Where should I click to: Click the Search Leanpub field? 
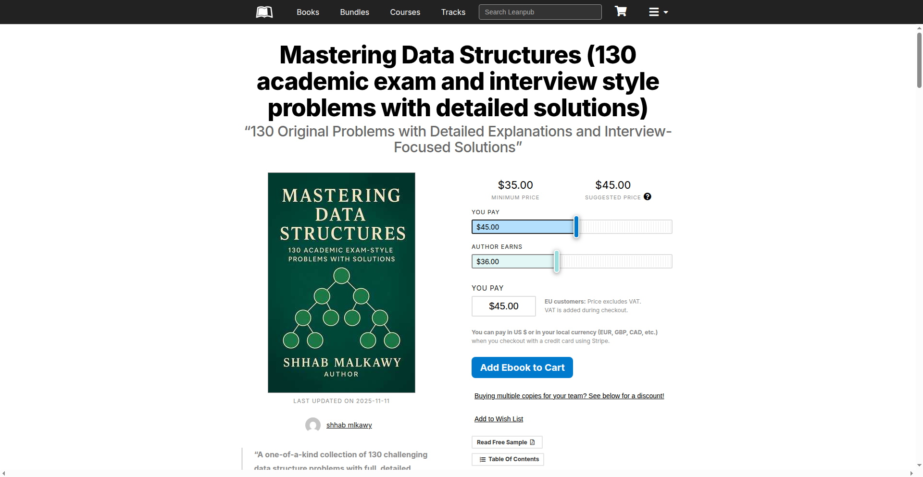[x=540, y=12]
